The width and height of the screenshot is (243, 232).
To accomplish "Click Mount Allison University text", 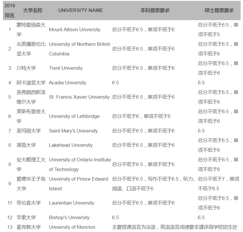I will point(74,29).
